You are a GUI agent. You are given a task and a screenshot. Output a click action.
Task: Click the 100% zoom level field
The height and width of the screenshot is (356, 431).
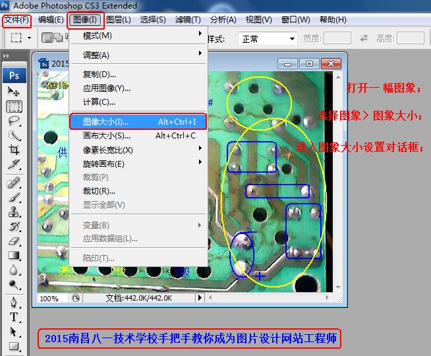pyautogui.click(x=52, y=298)
